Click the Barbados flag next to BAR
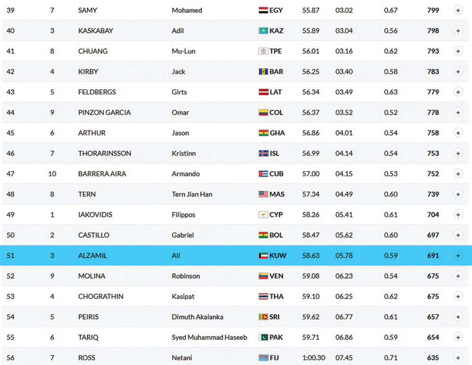Screen dimensions: 472x365 263,71
